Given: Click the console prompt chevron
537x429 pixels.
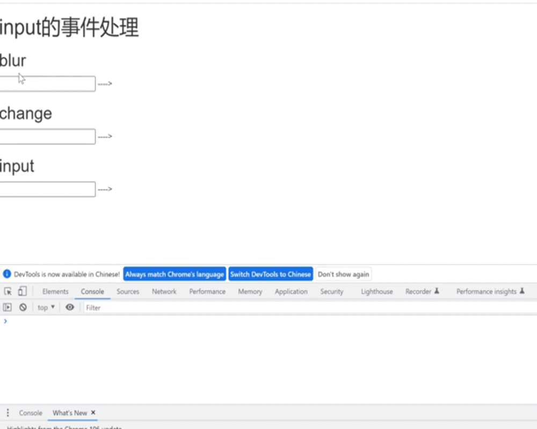Looking at the screenshot, I should click(x=5, y=321).
